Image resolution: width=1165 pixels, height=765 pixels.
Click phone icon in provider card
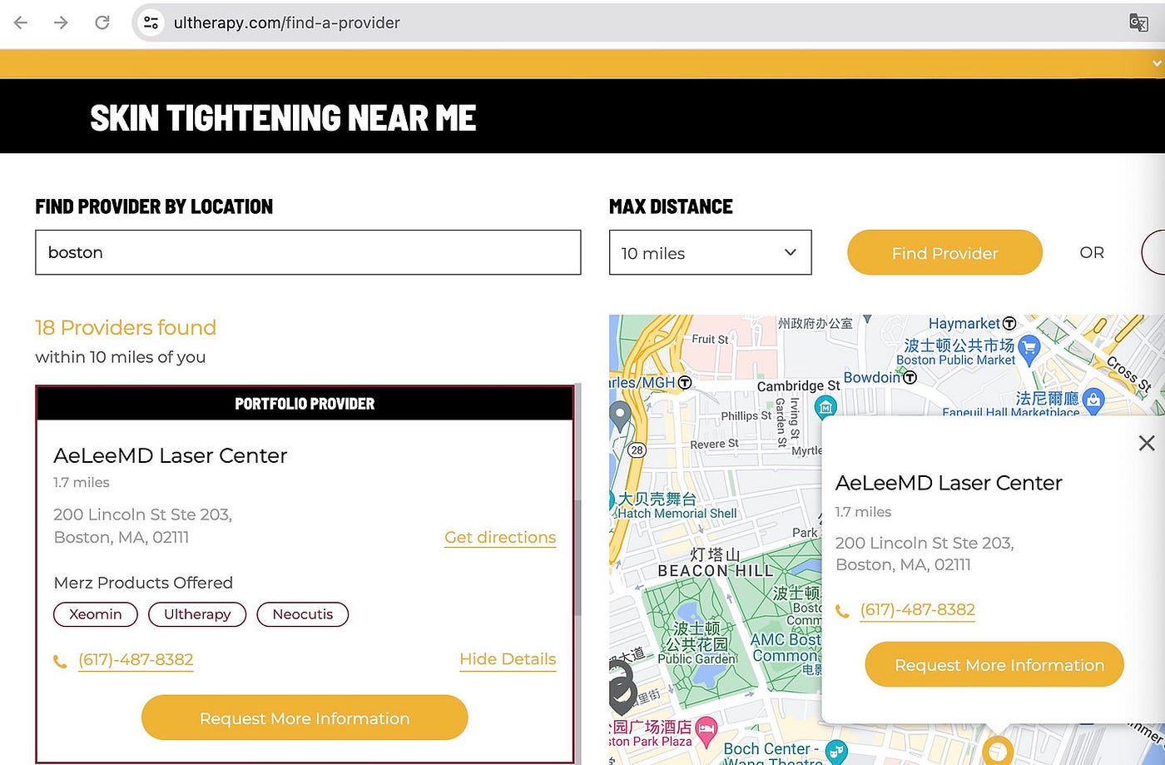click(x=60, y=662)
